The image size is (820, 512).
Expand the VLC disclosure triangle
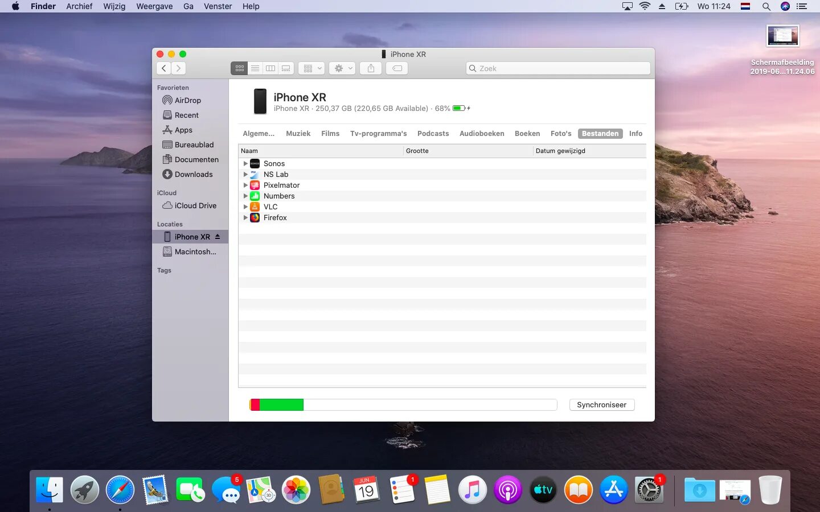(245, 207)
